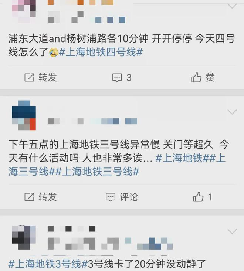Like the second post with 1 like
The width and height of the screenshot is (244, 271).
[198, 197]
